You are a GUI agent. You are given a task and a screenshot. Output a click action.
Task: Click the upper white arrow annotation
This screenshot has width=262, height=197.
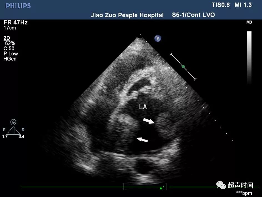149,121
